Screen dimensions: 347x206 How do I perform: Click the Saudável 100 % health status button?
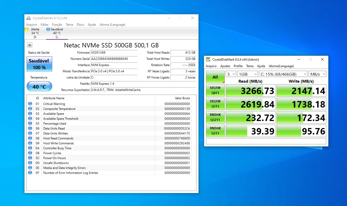[x=39, y=64]
